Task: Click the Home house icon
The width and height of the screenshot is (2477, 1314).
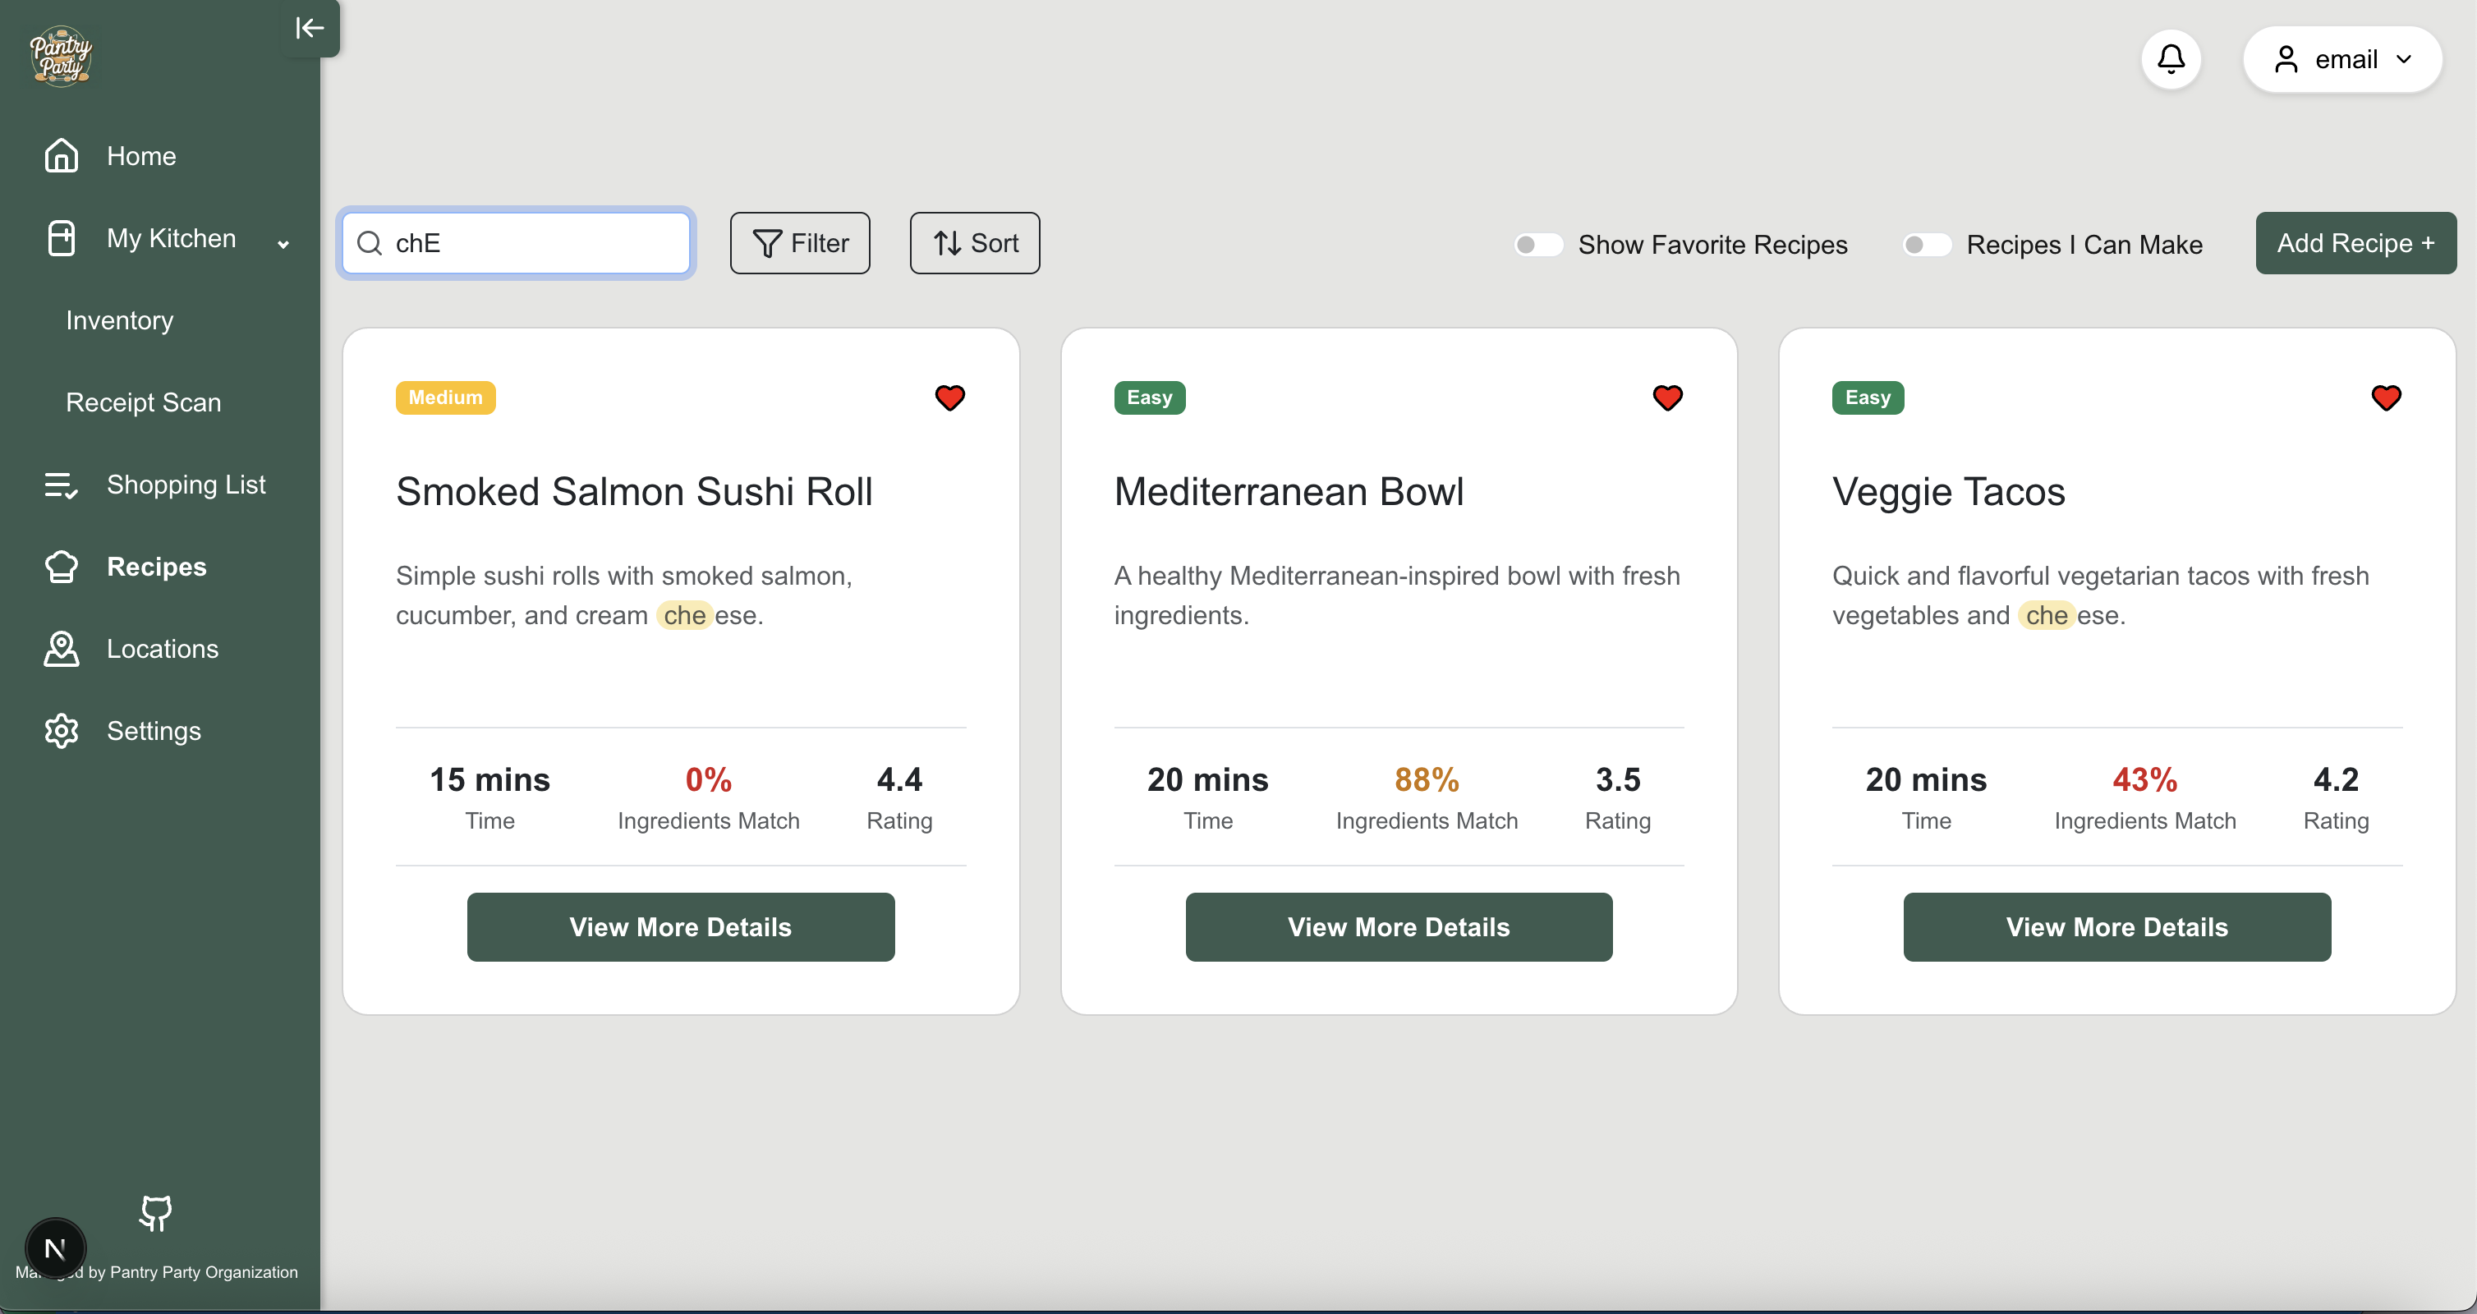Action: pos(62,156)
